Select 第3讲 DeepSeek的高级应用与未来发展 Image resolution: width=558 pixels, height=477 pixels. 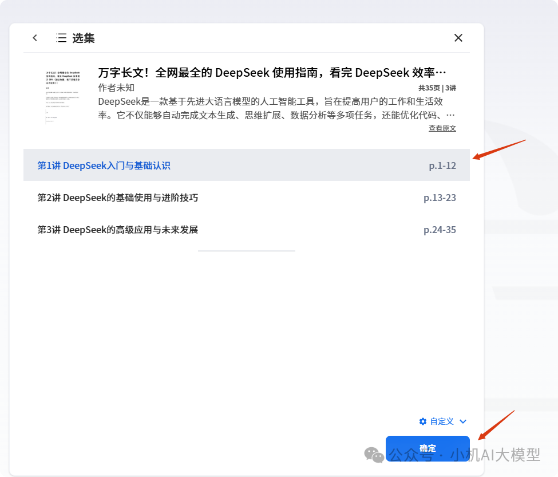pyautogui.click(x=246, y=230)
